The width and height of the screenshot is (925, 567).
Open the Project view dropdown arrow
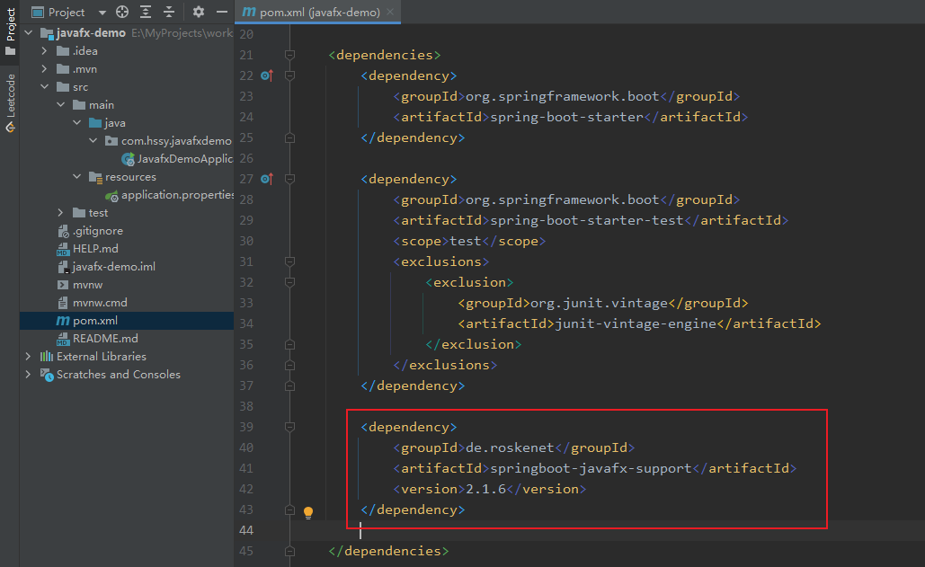tap(102, 13)
